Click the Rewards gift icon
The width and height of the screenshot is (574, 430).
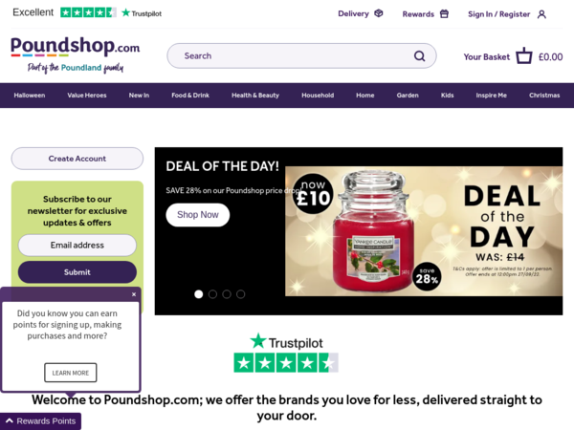(444, 14)
